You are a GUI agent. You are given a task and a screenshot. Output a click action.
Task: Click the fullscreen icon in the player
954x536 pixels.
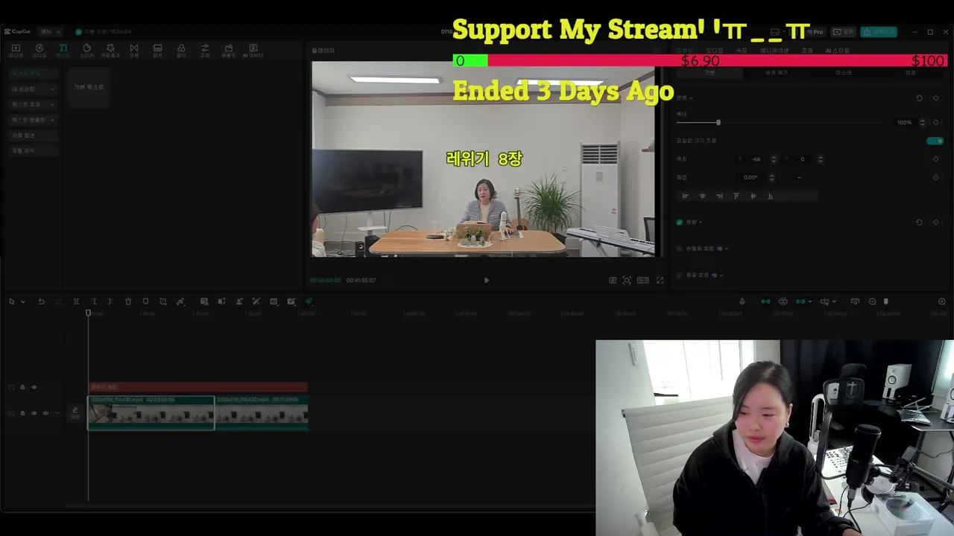pyautogui.click(x=660, y=280)
